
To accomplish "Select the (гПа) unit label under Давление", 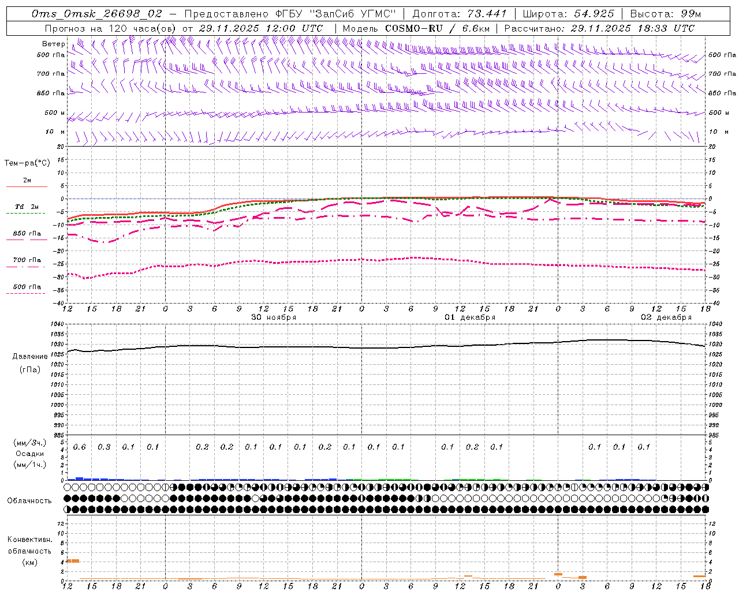I will click(x=30, y=370).
